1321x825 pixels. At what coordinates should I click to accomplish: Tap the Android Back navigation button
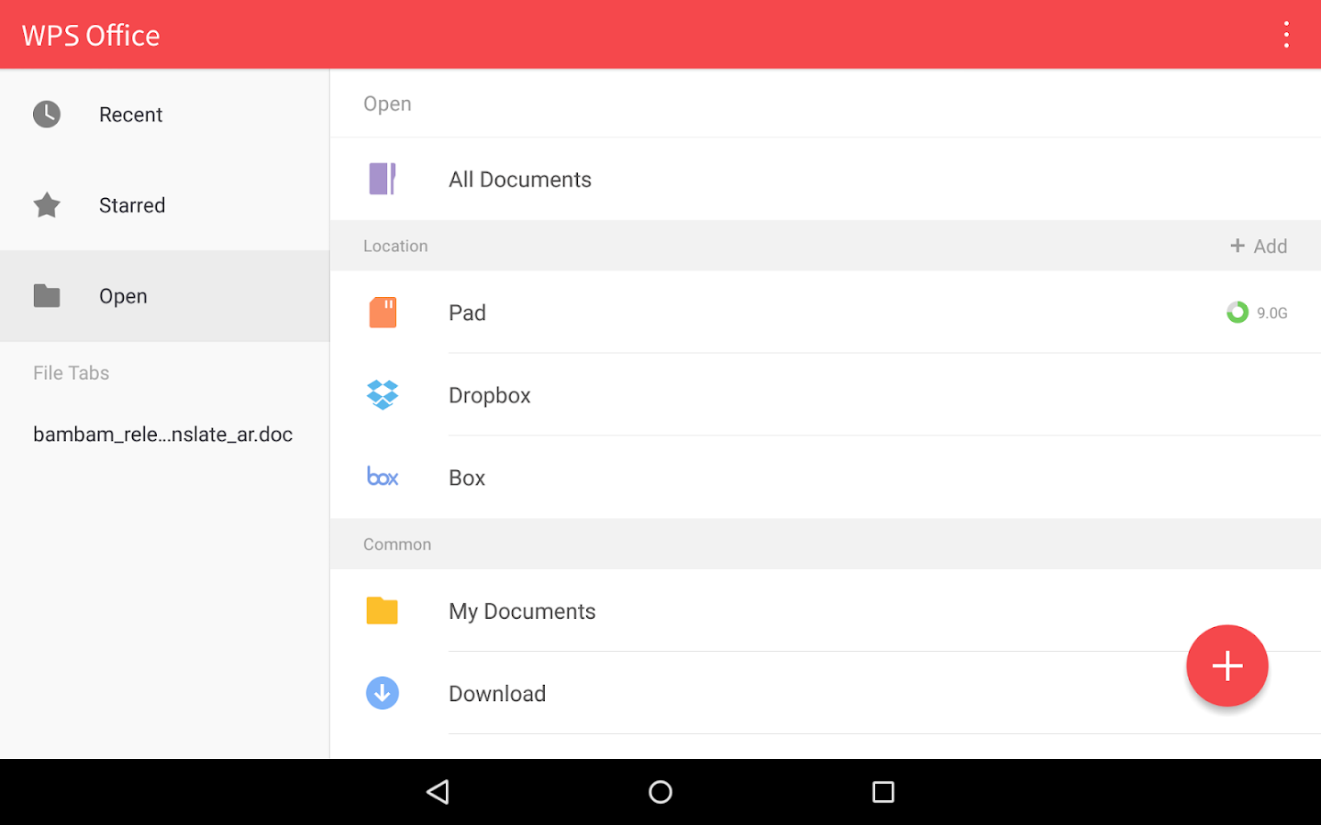(x=438, y=792)
